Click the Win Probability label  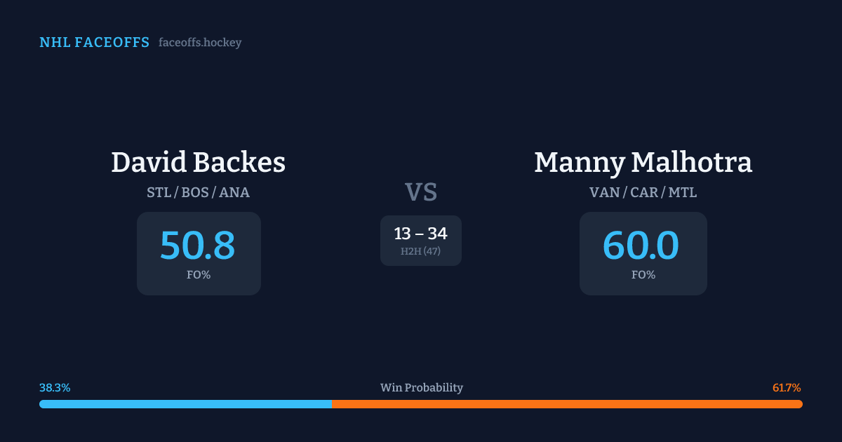click(x=422, y=388)
